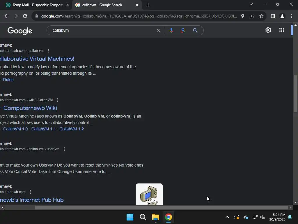The image size is (298, 224).
Task: Click the scroll right arrow
Action: coord(291,208)
